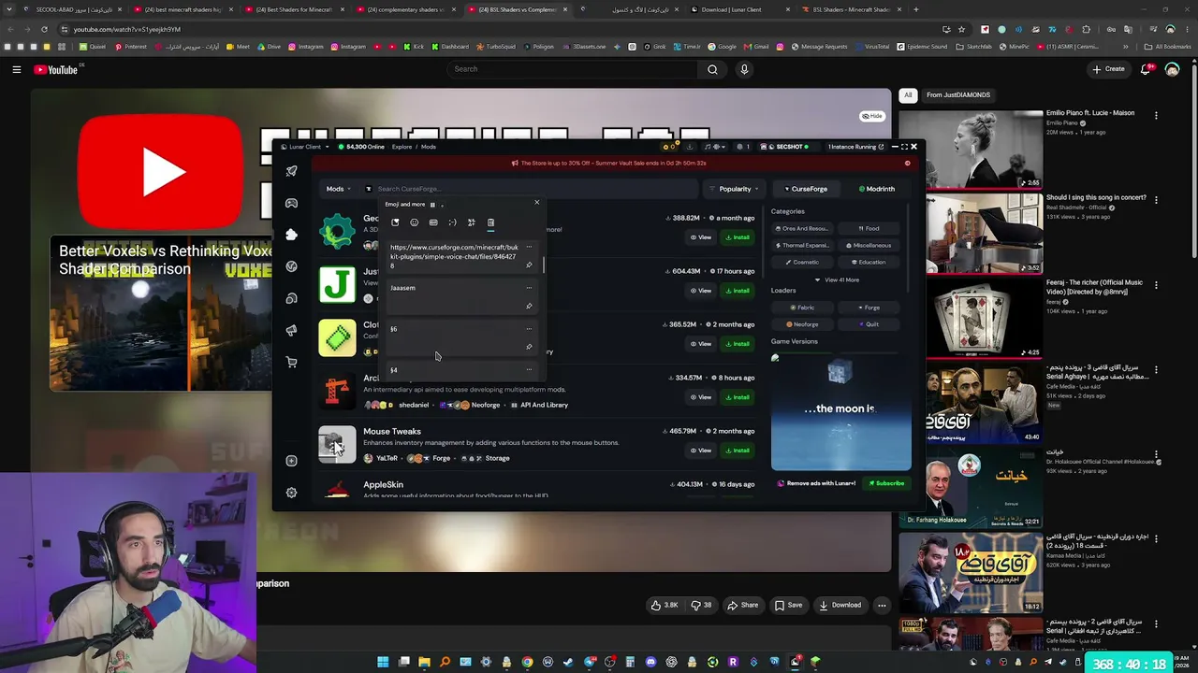Pin the Jaaasem clipboard item
Screen dimensions: 1198x673
(x=529, y=306)
